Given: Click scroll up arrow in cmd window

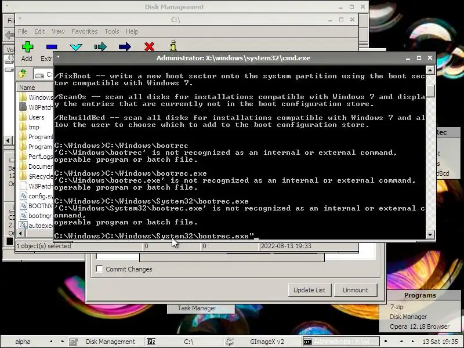Looking at the screenshot, I should (430, 70).
